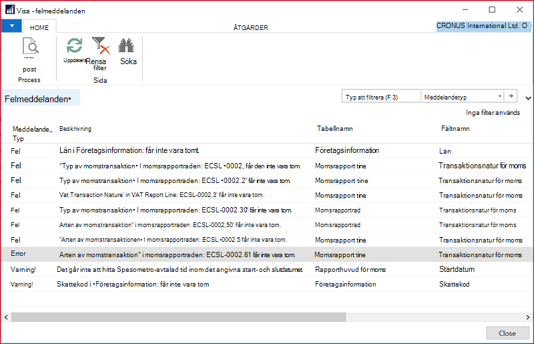The image size is (534, 344).
Task: Click the 'Inga filter används' text
Action: [493, 112]
